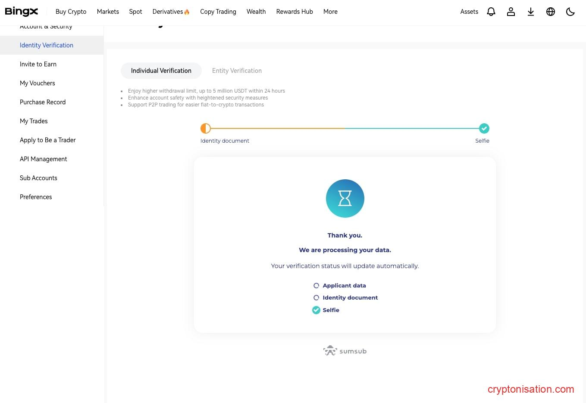Open Assets in the top bar

pyautogui.click(x=469, y=12)
